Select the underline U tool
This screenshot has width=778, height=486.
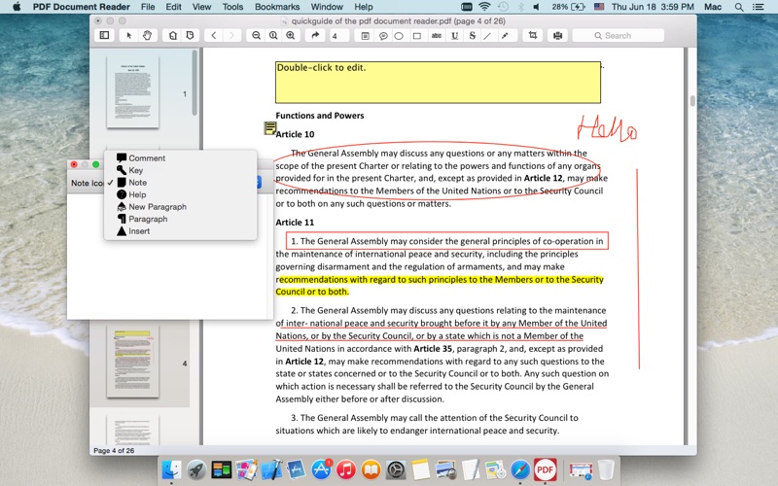point(454,36)
